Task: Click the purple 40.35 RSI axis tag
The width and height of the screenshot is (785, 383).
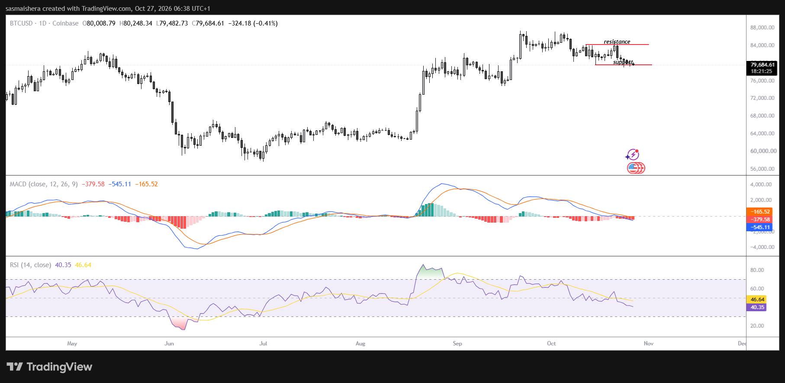Action: [x=756, y=307]
